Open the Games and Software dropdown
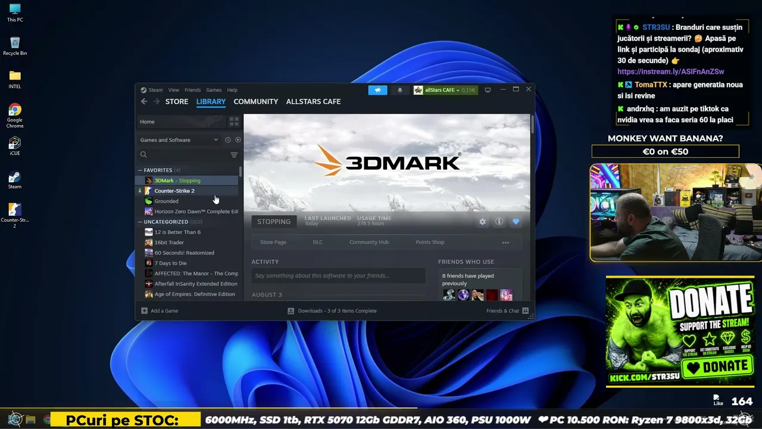 coord(179,140)
